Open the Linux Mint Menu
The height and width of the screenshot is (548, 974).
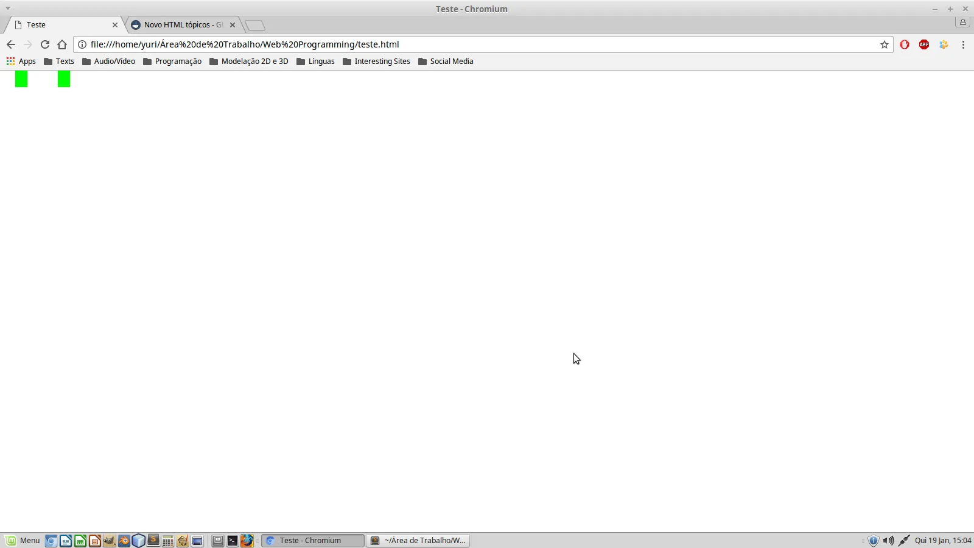[x=23, y=541]
